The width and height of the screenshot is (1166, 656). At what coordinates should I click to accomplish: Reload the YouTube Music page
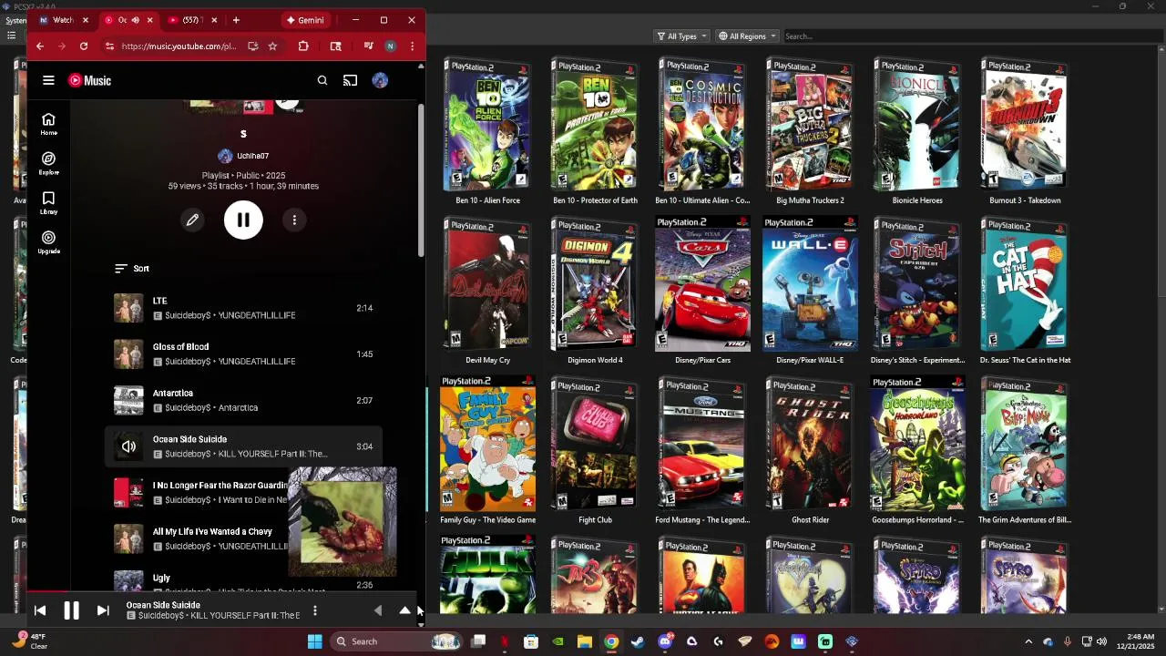pyautogui.click(x=84, y=46)
